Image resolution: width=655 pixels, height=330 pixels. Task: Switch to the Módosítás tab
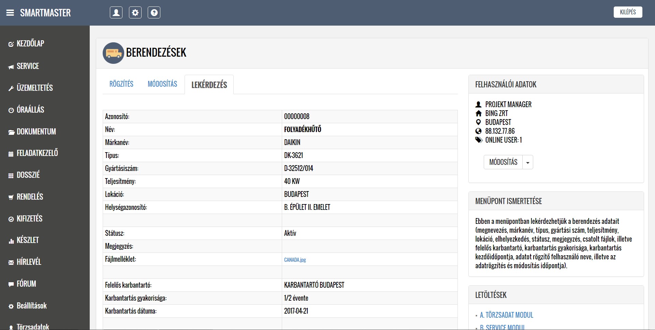(x=162, y=84)
